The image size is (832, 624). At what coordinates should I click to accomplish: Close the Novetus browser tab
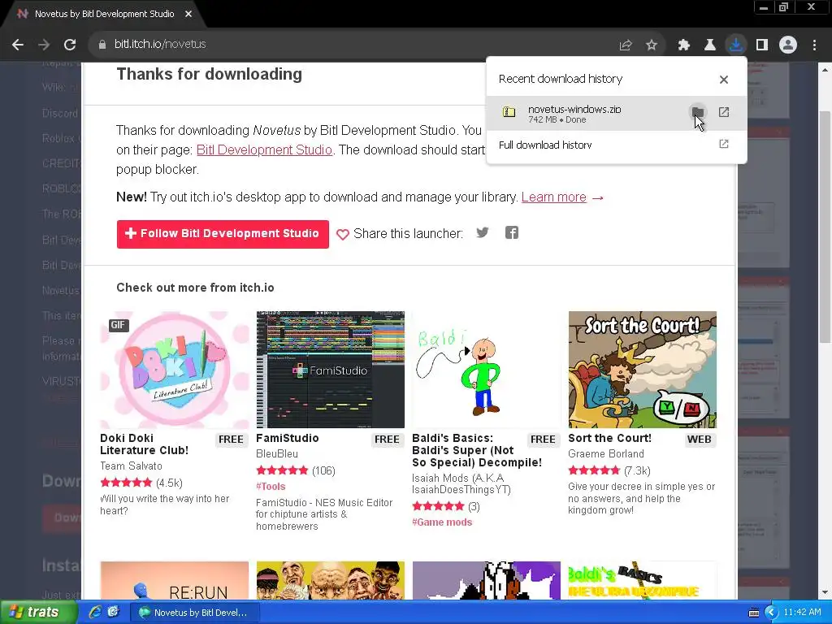188,15
